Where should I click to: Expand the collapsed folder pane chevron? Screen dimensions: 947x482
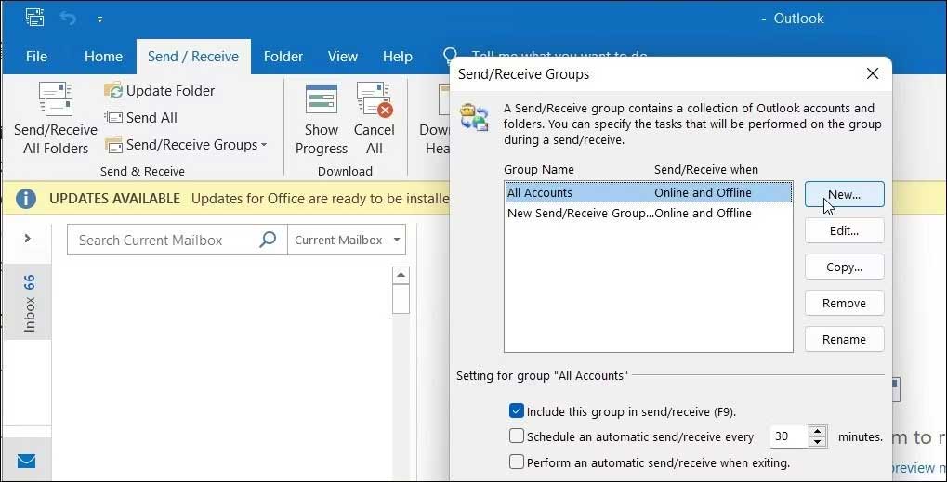click(27, 239)
